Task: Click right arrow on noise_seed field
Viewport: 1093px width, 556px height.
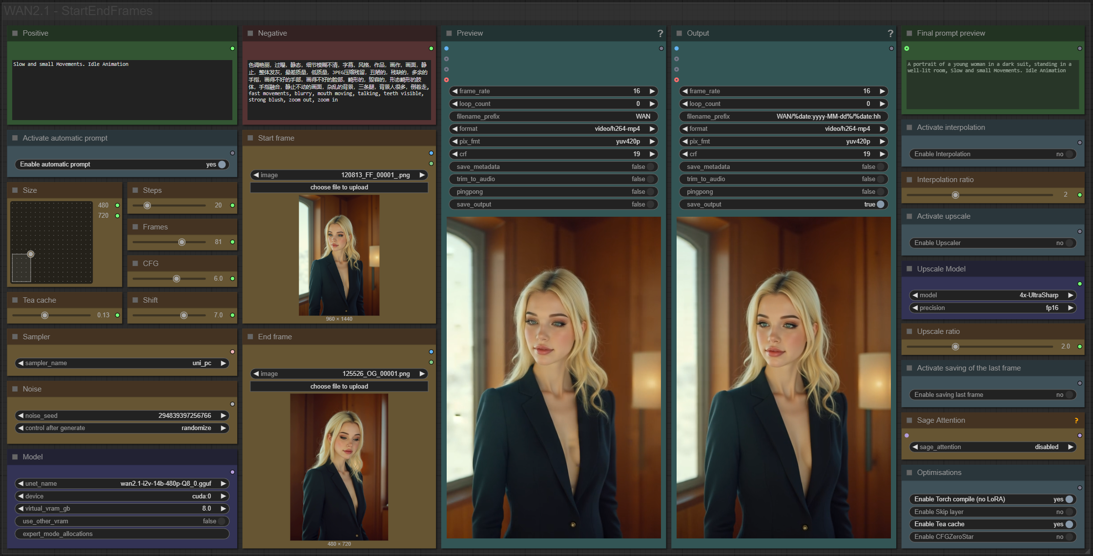Action: tap(224, 415)
